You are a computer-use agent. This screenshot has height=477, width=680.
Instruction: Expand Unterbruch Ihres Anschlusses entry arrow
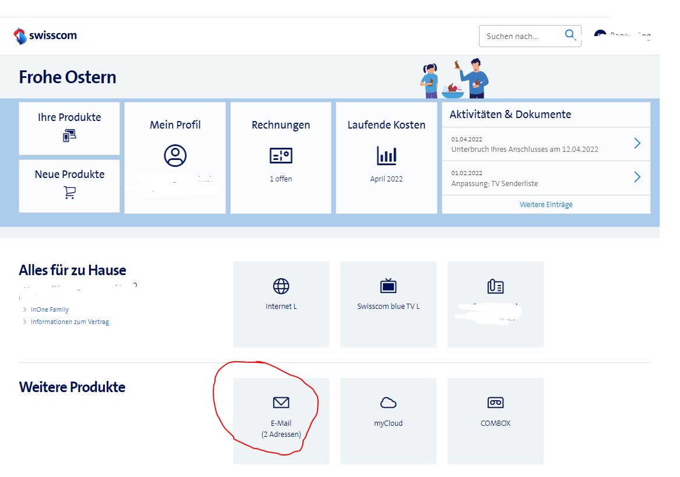(x=637, y=144)
